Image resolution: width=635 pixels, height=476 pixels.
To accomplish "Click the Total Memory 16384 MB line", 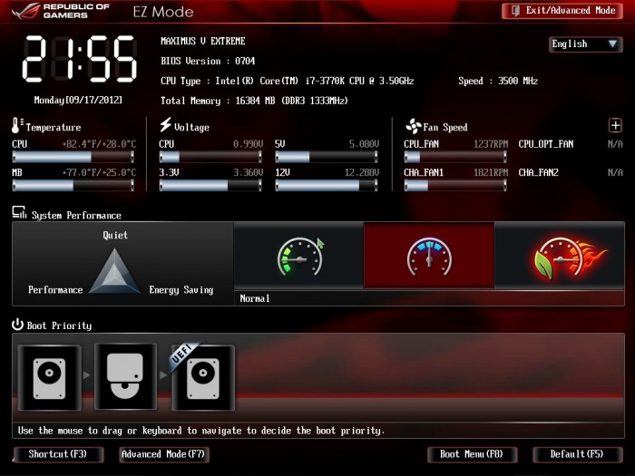I will pyautogui.click(x=254, y=101).
